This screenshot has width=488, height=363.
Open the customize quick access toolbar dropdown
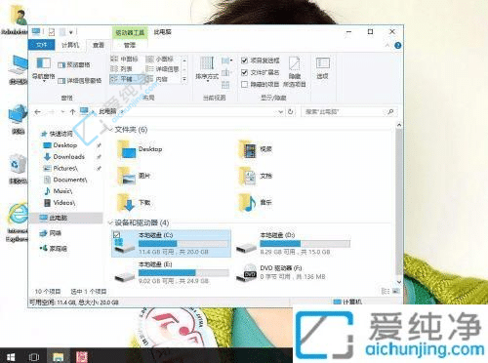70,32
